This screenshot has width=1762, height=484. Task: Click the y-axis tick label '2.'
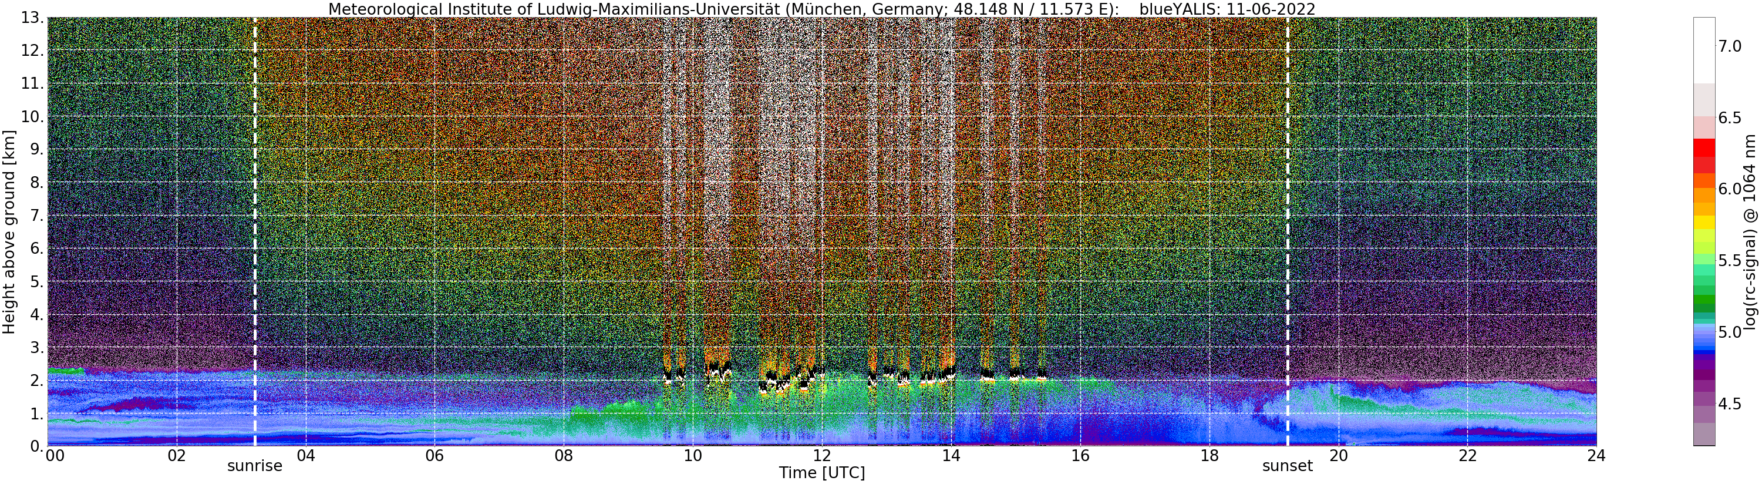coord(37,380)
